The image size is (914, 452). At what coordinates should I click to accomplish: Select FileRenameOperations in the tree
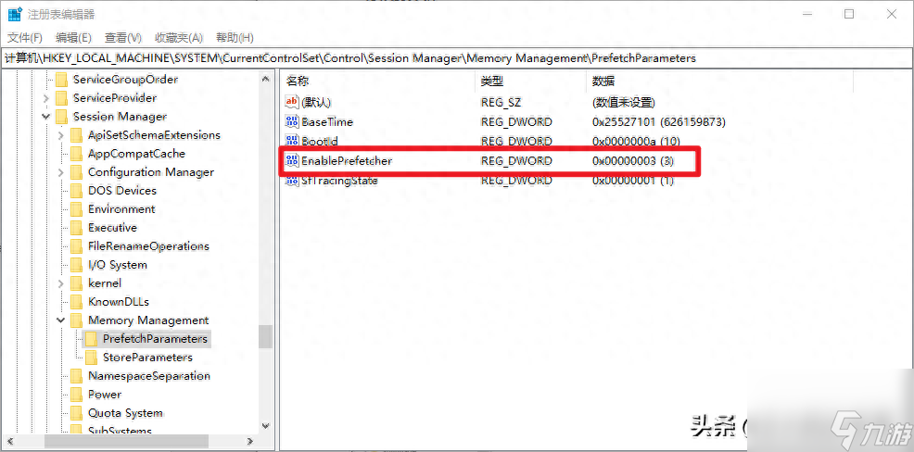[x=148, y=246]
